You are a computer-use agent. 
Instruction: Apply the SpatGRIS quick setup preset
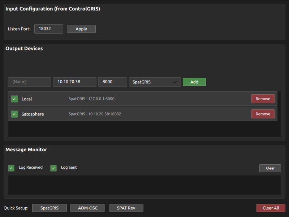click(49, 208)
